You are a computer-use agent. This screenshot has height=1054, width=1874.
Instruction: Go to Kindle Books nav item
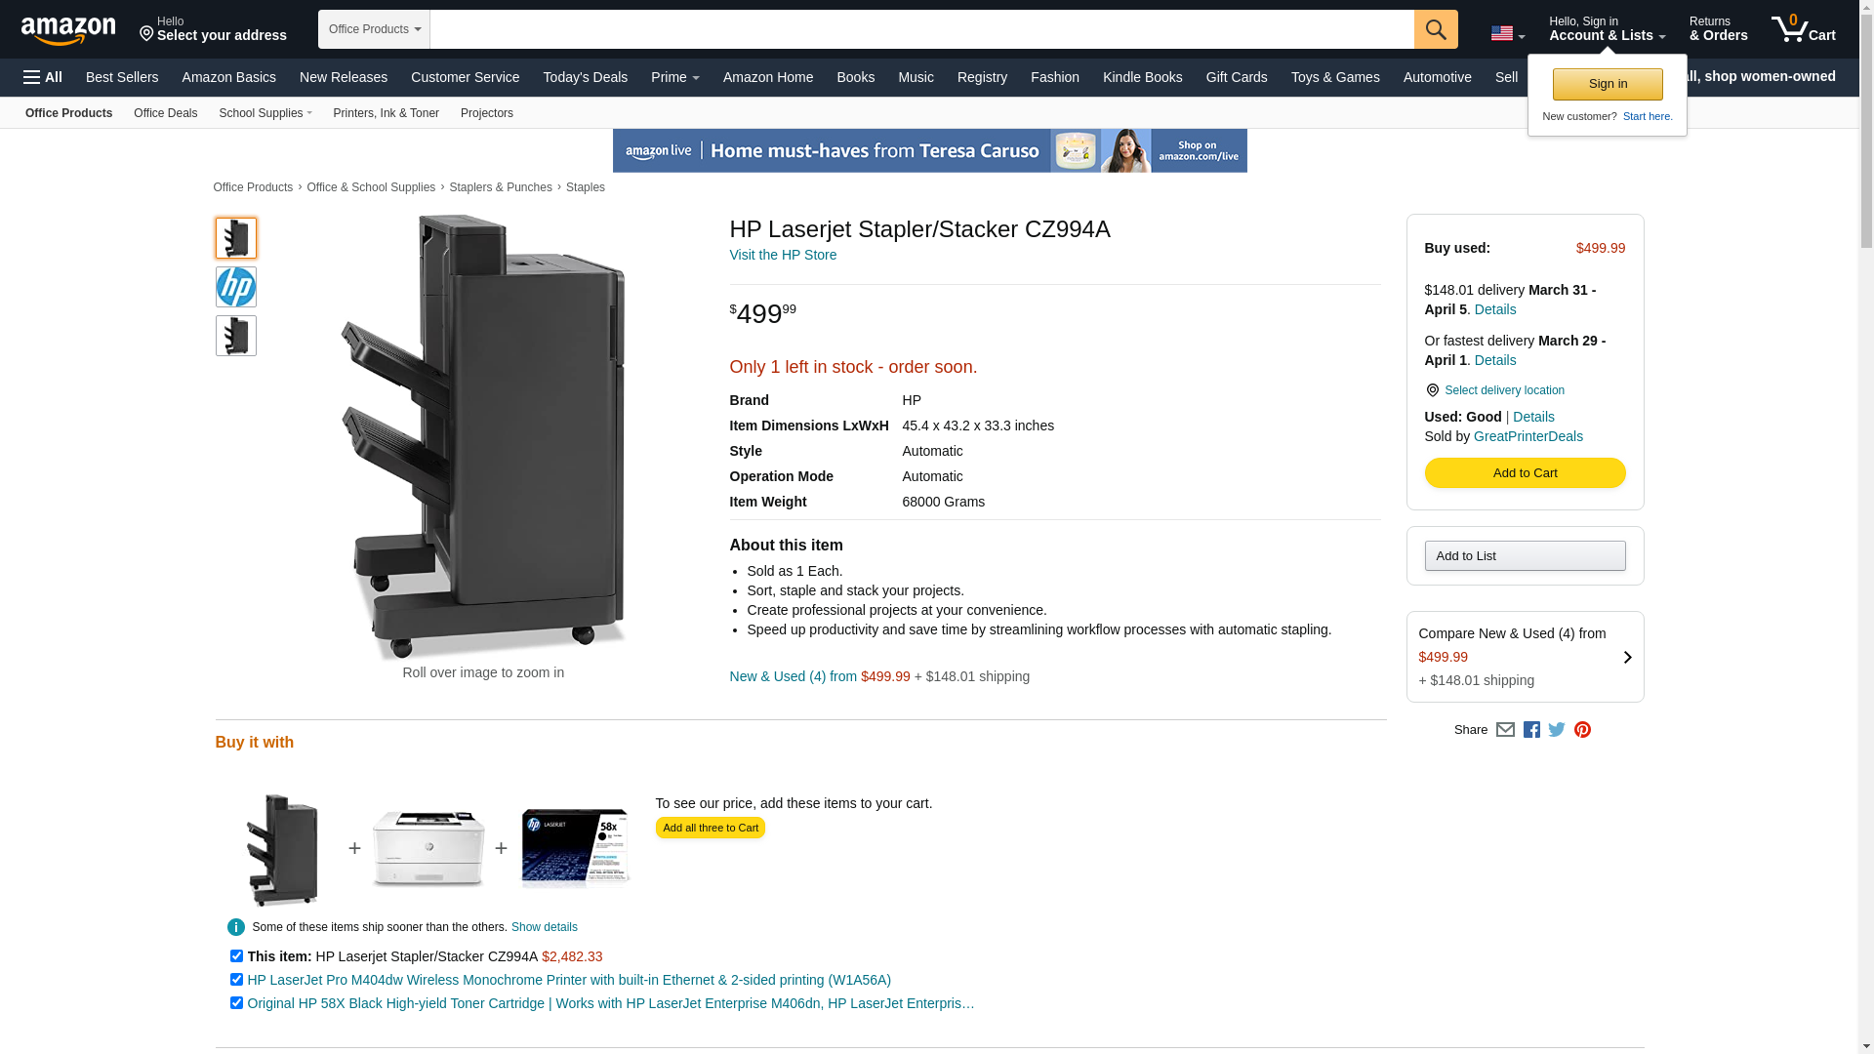(x=1142, y=77)
